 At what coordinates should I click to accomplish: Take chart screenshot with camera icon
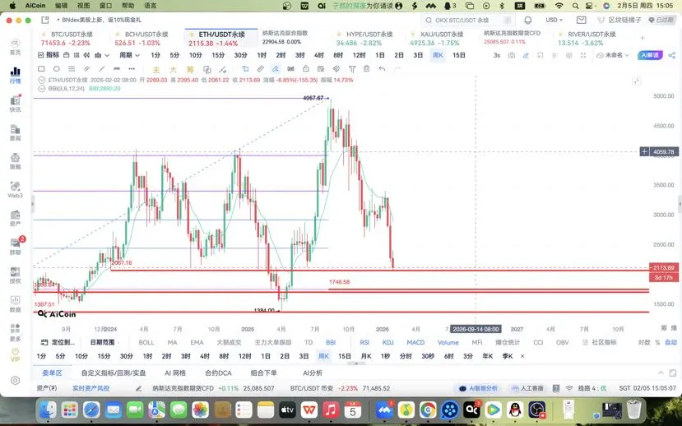[x=512, y=55]
